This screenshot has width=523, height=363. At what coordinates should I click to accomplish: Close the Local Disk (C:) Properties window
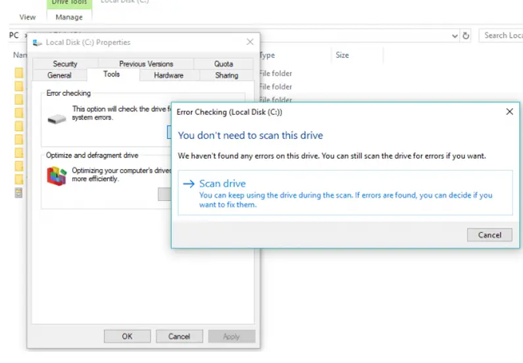tap(250, 42)
